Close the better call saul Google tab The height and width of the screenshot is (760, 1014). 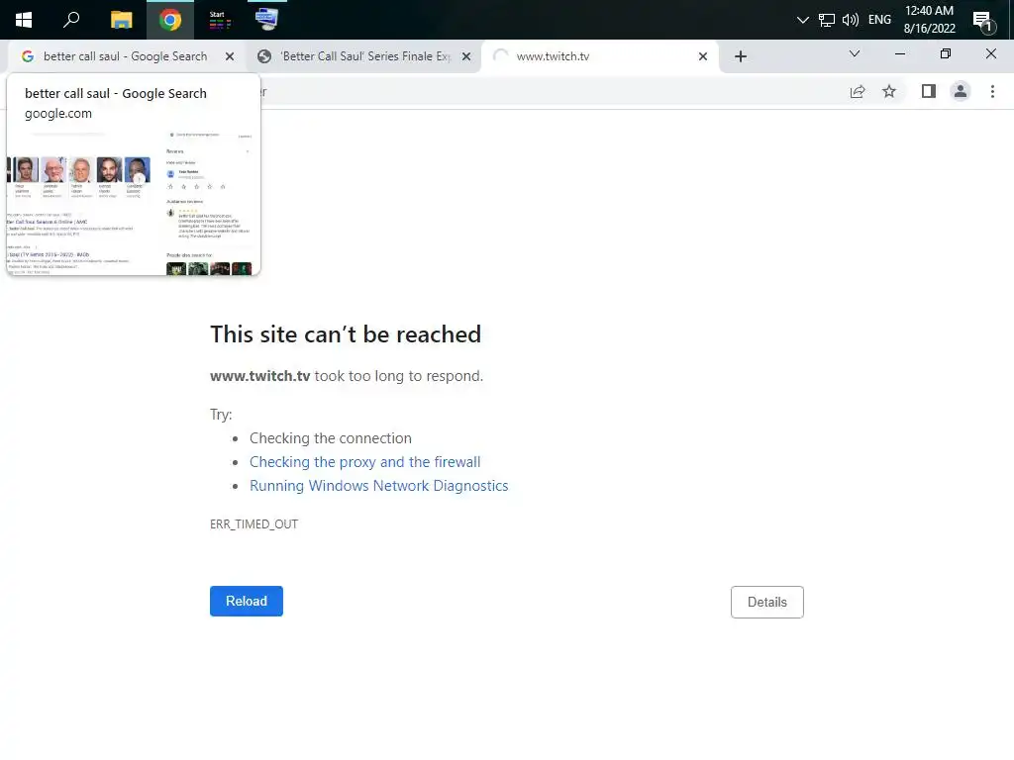coord(230,56)
